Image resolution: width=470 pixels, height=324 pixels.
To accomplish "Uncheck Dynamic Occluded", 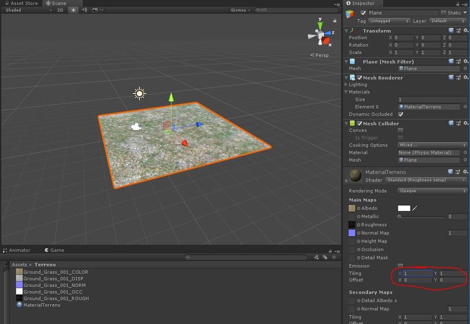I will coord(401,114).
